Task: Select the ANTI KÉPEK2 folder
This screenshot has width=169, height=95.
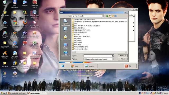Action: pos(77,40)
